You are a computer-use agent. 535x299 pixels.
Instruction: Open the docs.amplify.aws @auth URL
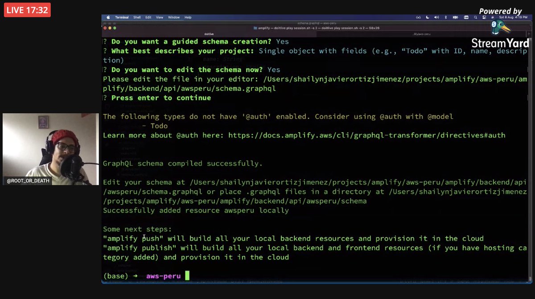(366, 135)
